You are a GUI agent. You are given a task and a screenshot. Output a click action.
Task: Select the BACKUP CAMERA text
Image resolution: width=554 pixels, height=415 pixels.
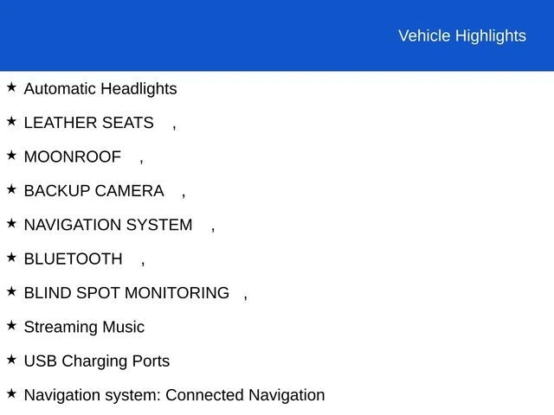pos(93,191)
